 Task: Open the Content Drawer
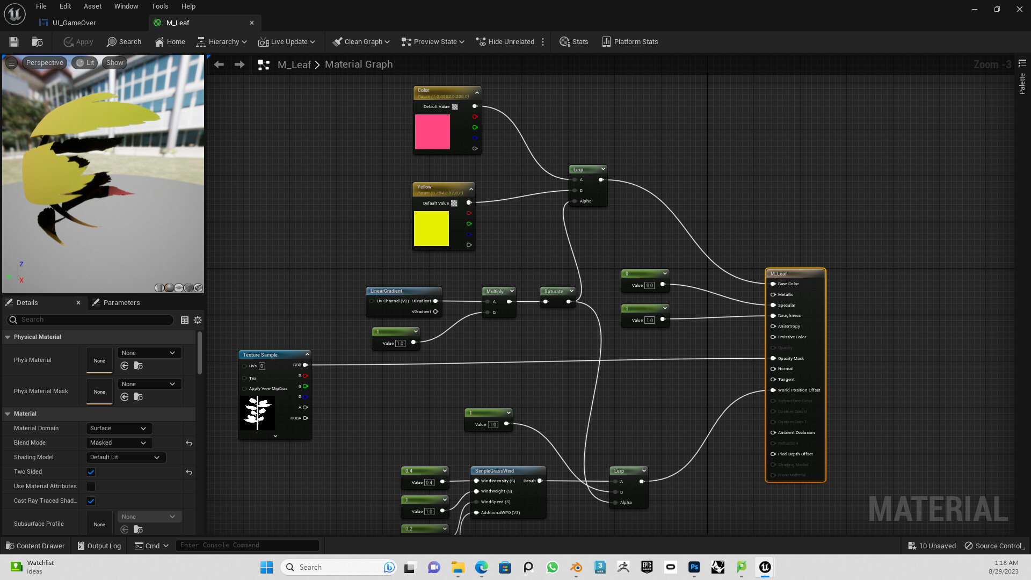pos(35,546)
